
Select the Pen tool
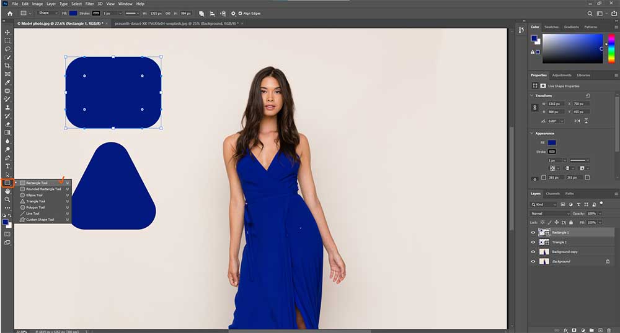pyautogui.click(x=7, y=158)
